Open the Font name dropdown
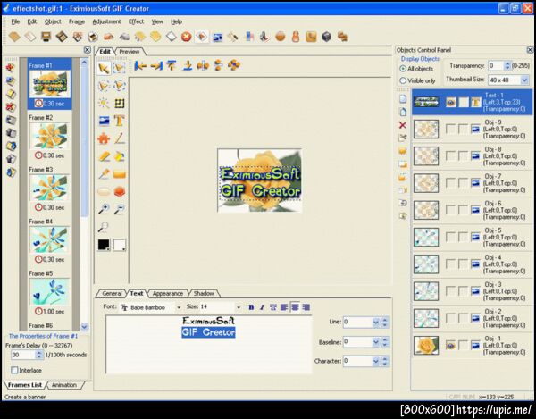536x419 pixels. click(179, 307)
